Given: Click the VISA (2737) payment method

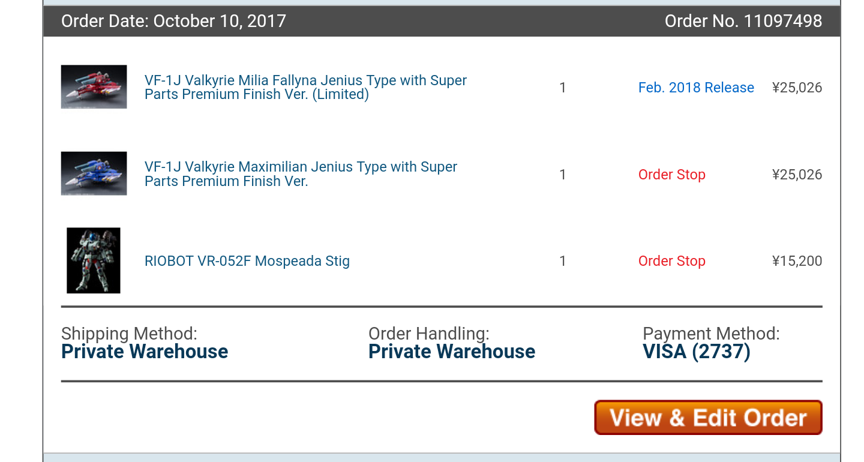Looking at the screenshot, I should (x=697, y=352).
